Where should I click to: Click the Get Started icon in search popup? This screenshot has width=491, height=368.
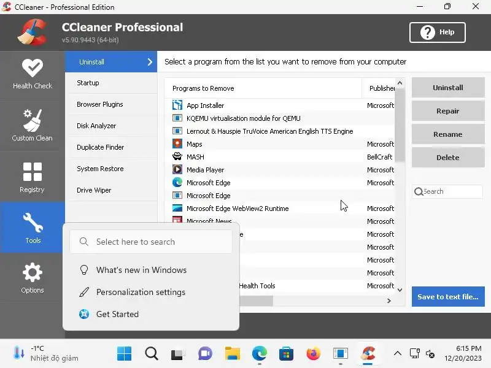(84, 314)
